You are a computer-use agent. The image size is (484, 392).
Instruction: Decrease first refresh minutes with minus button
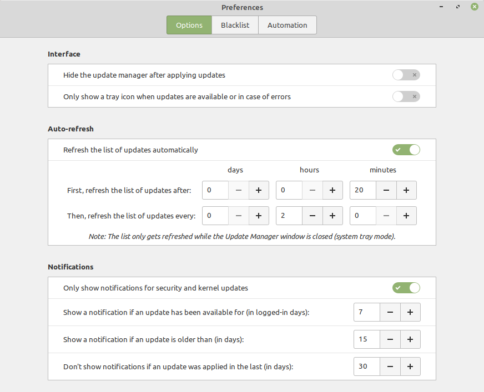pyautogui.click(x=386, y=190)
